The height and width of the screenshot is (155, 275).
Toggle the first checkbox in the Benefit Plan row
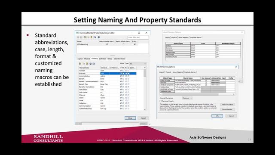point(121,84)
